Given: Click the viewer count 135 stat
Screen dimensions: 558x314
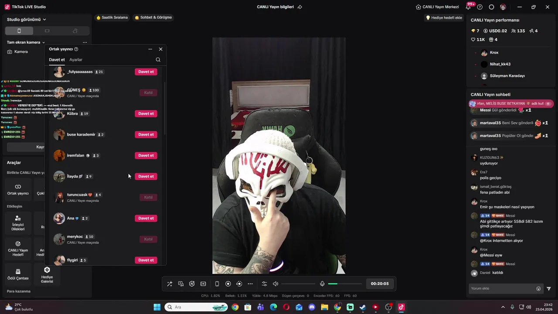Looking at the screenshot, I should coord(518,31).
